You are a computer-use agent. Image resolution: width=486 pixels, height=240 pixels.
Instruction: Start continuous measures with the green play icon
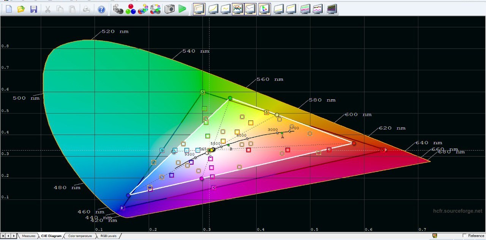[183, 9]
